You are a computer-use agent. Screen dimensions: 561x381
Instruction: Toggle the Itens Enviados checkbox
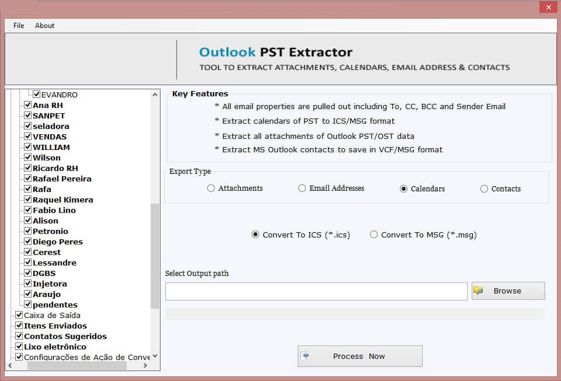pos(19,325)
